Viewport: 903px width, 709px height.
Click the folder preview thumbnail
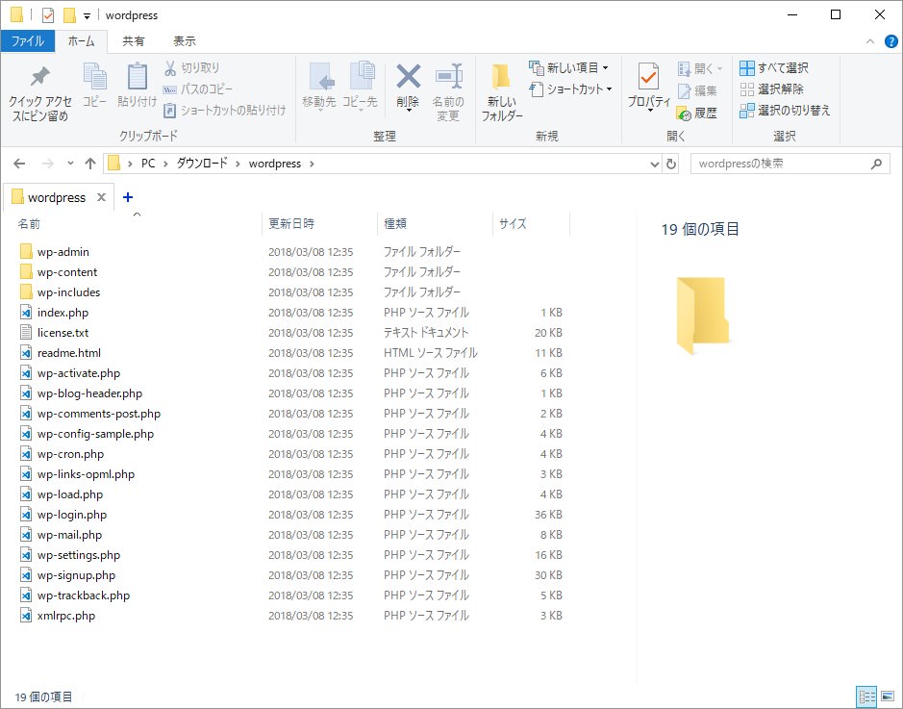coord(702,316)
